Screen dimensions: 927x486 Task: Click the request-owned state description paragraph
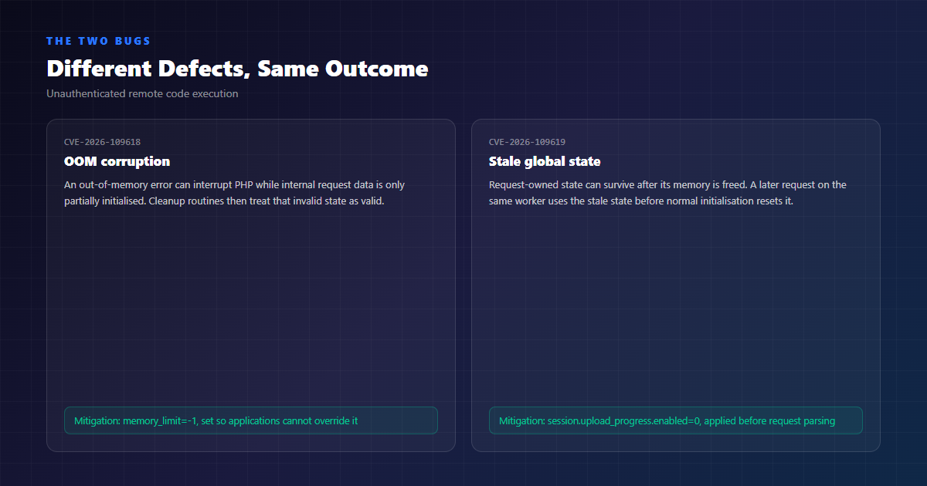click(x=667, y=193)
